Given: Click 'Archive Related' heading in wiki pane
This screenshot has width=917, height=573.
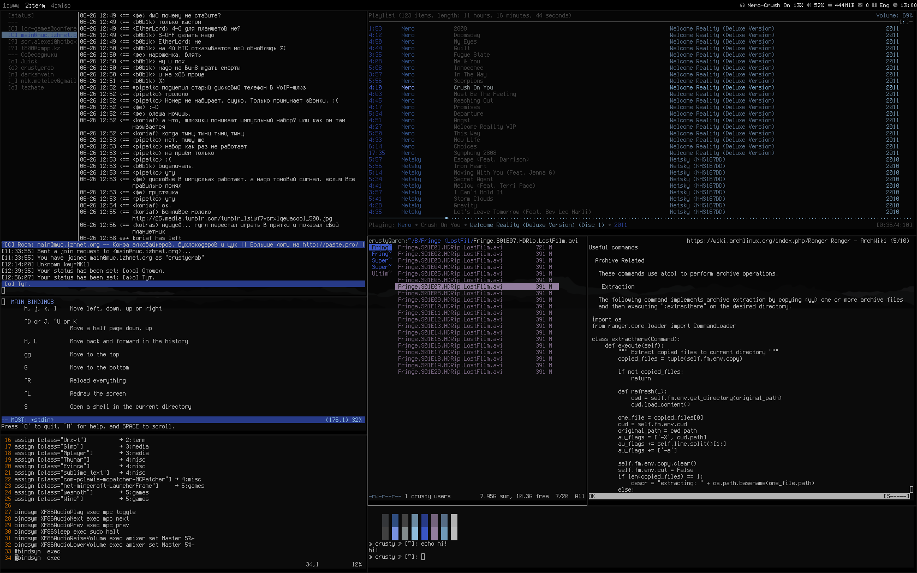Looking at the screenshot, I should [x=620, y=260].
